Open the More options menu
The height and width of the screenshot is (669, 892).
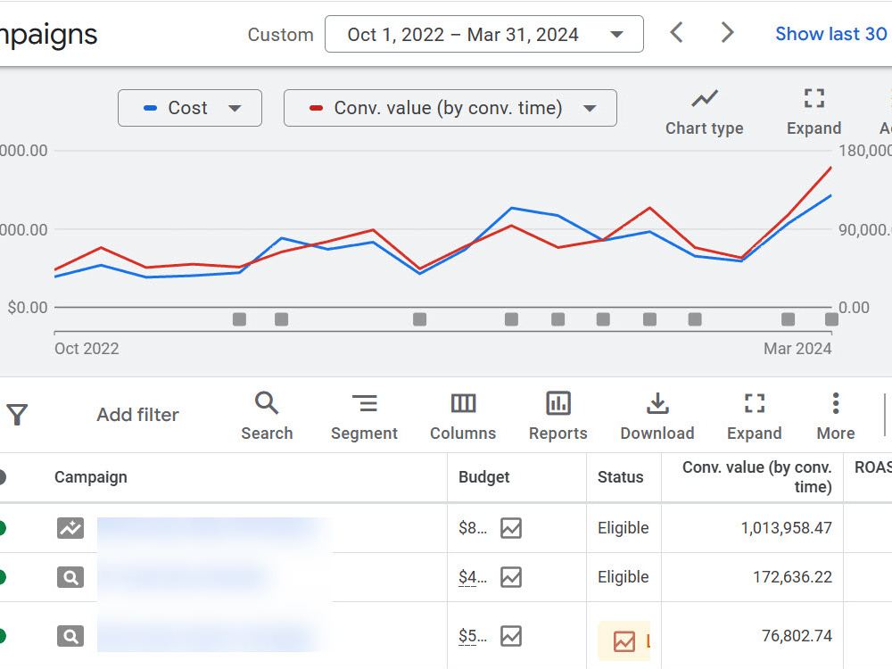(836, 417)
